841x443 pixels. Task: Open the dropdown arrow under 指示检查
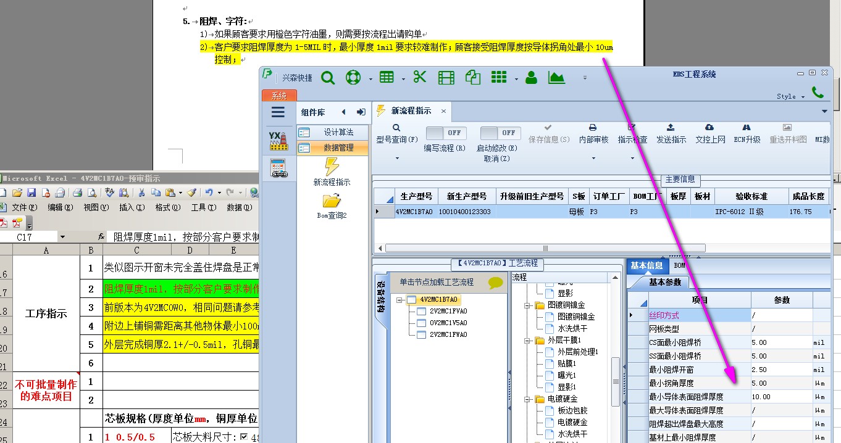(632, 159)
